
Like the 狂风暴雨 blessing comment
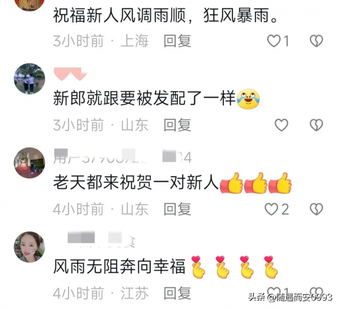(274, 41)
